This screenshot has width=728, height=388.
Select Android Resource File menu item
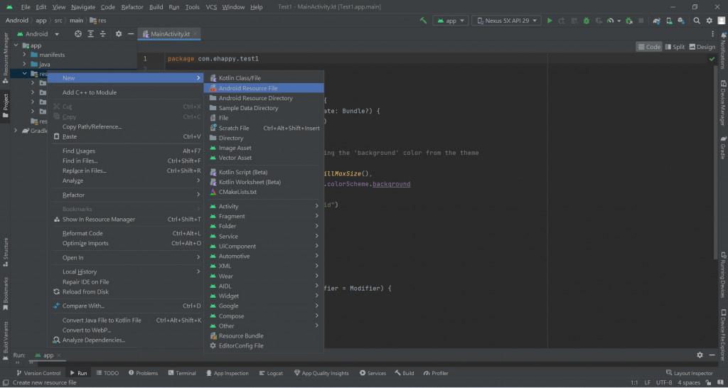click(x=264, y=88)
